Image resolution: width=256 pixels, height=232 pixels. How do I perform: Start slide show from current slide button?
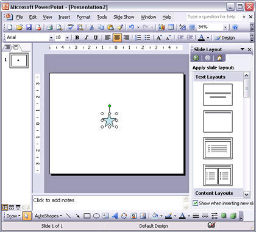coord(18,207)
